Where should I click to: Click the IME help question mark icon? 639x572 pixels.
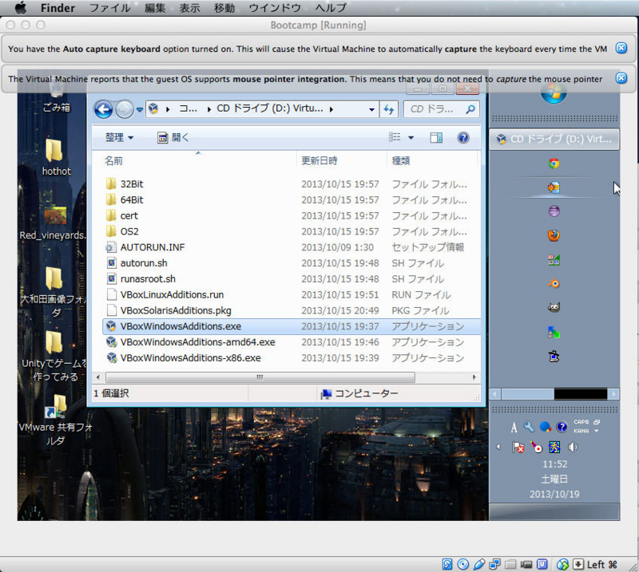point(562,427)
